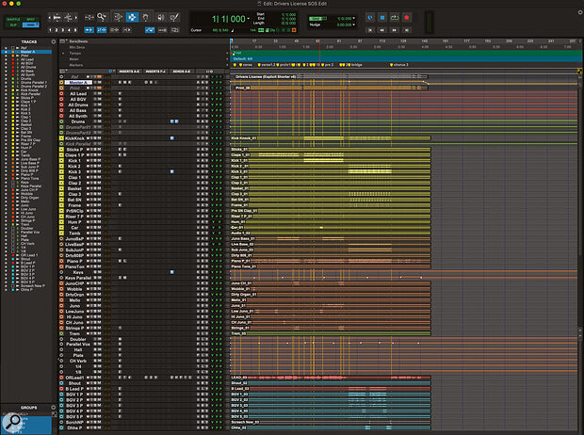Enable Slip edit mode
Screen dimensions: 584x435
tap(13, 25)
